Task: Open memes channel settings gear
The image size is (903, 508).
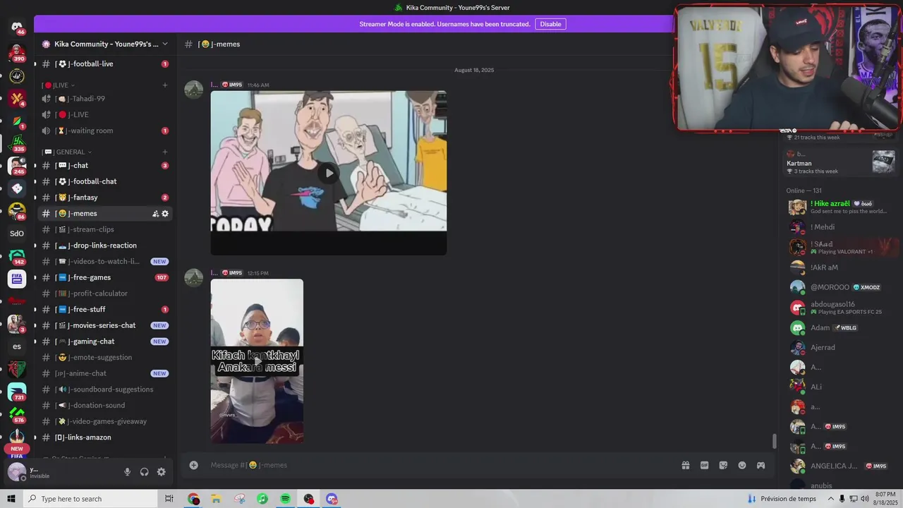Action: click(x=165, y=214)
